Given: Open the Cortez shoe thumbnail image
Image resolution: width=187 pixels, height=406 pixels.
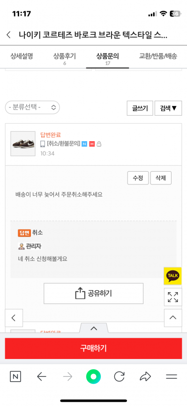Looking at the screenshot, I should 23,143.
